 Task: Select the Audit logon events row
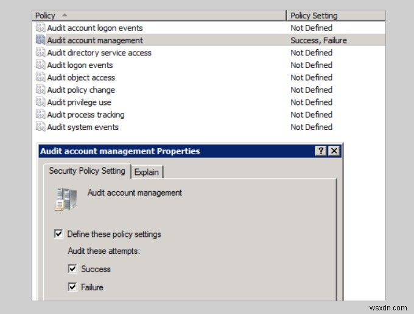209,65
